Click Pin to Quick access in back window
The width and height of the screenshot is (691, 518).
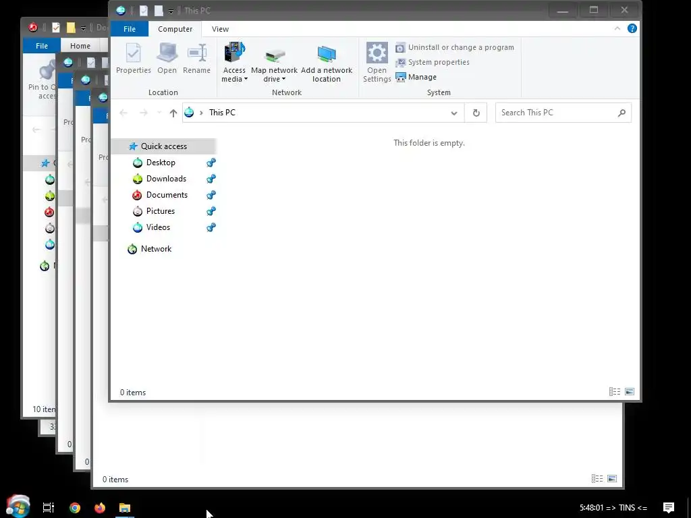(x=42, y=80)
